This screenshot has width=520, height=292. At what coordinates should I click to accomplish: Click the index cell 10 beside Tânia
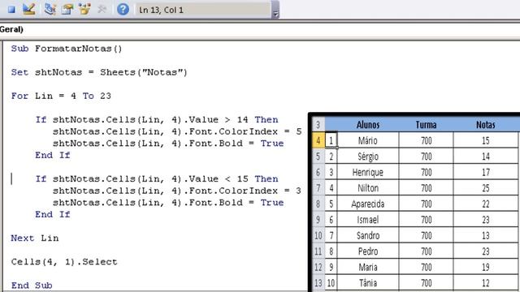pos(331,283)
